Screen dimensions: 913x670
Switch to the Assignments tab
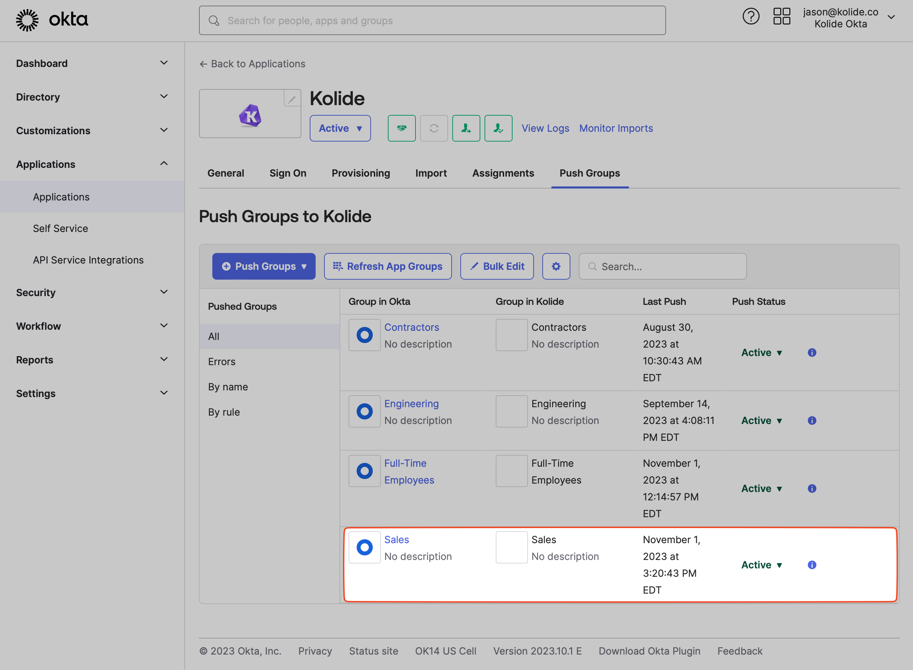click(x=503, y=173)
